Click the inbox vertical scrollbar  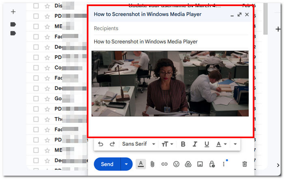[265, 19]
